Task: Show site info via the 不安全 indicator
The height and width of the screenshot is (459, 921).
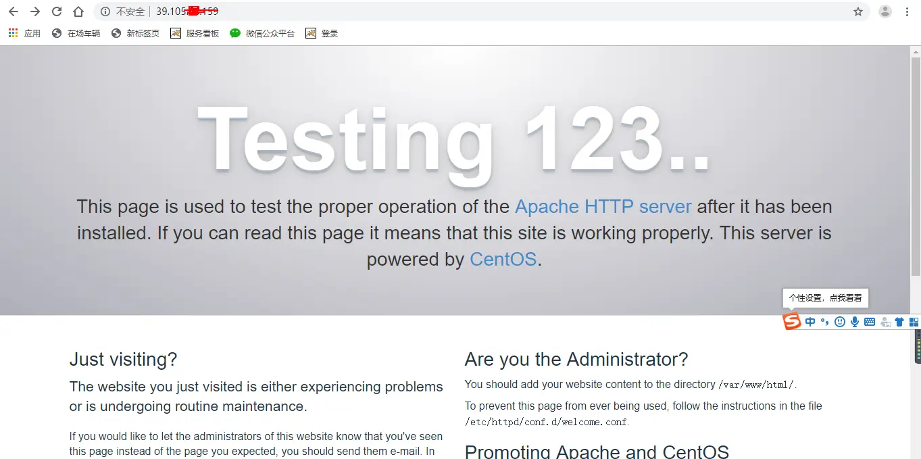Action: (x=122, y=11)
